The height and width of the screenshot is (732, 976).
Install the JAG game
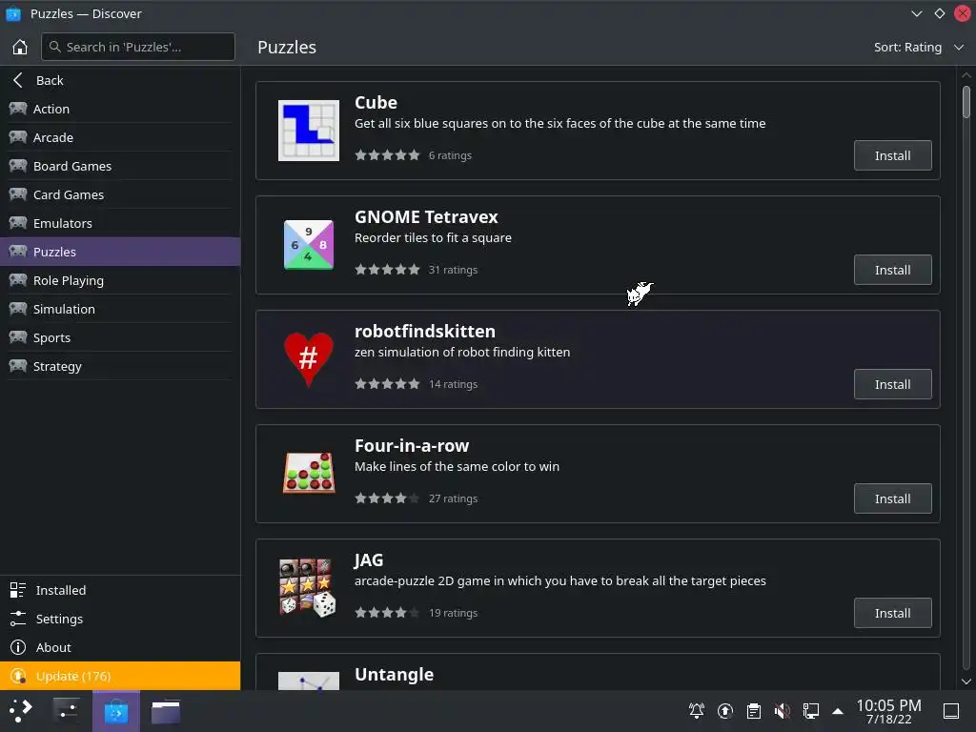click(x=892, y=613)
